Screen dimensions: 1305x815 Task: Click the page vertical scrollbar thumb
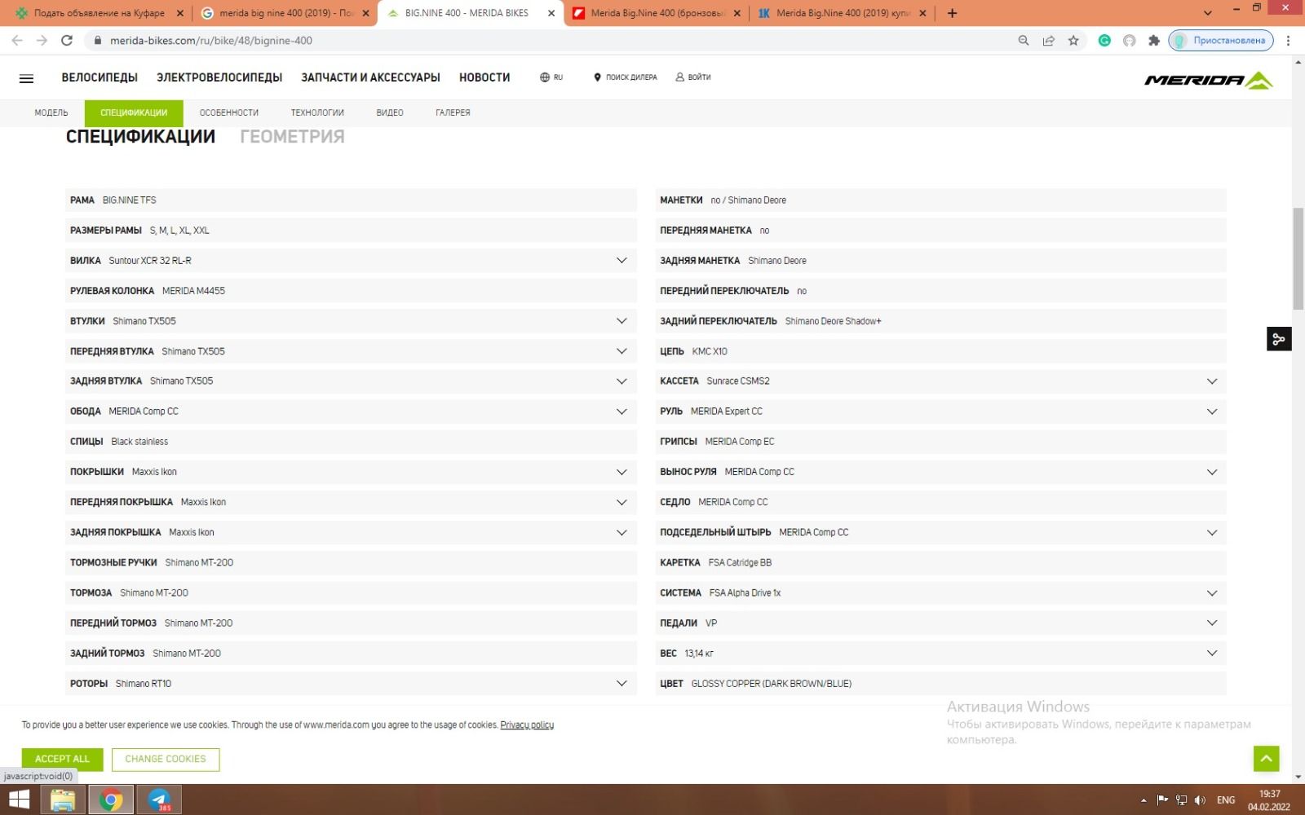point(1298,258)
